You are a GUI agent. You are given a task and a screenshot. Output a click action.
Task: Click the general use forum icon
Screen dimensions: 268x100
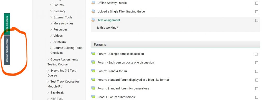click(93, 88)
